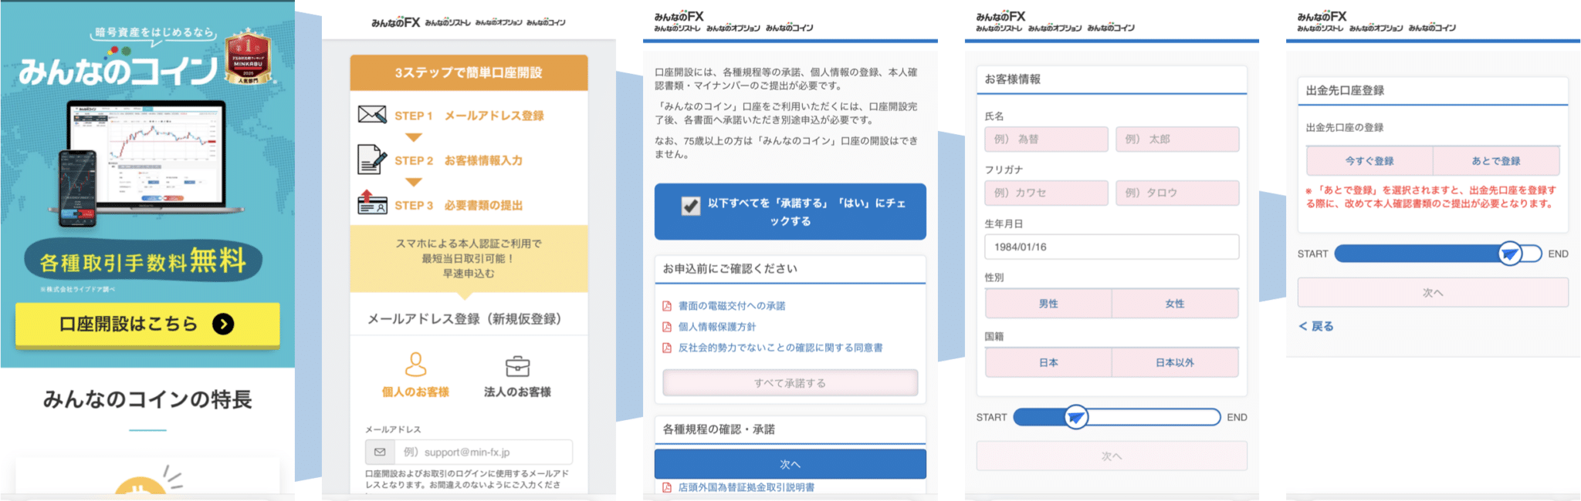This screenshot has height=501, width=1581.
Task: Focus the surname field 例) 為替
Action: click(1046, 140)
